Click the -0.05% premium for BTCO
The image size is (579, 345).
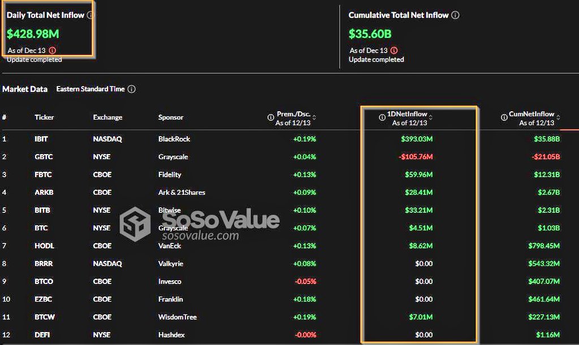coord(305,281)
